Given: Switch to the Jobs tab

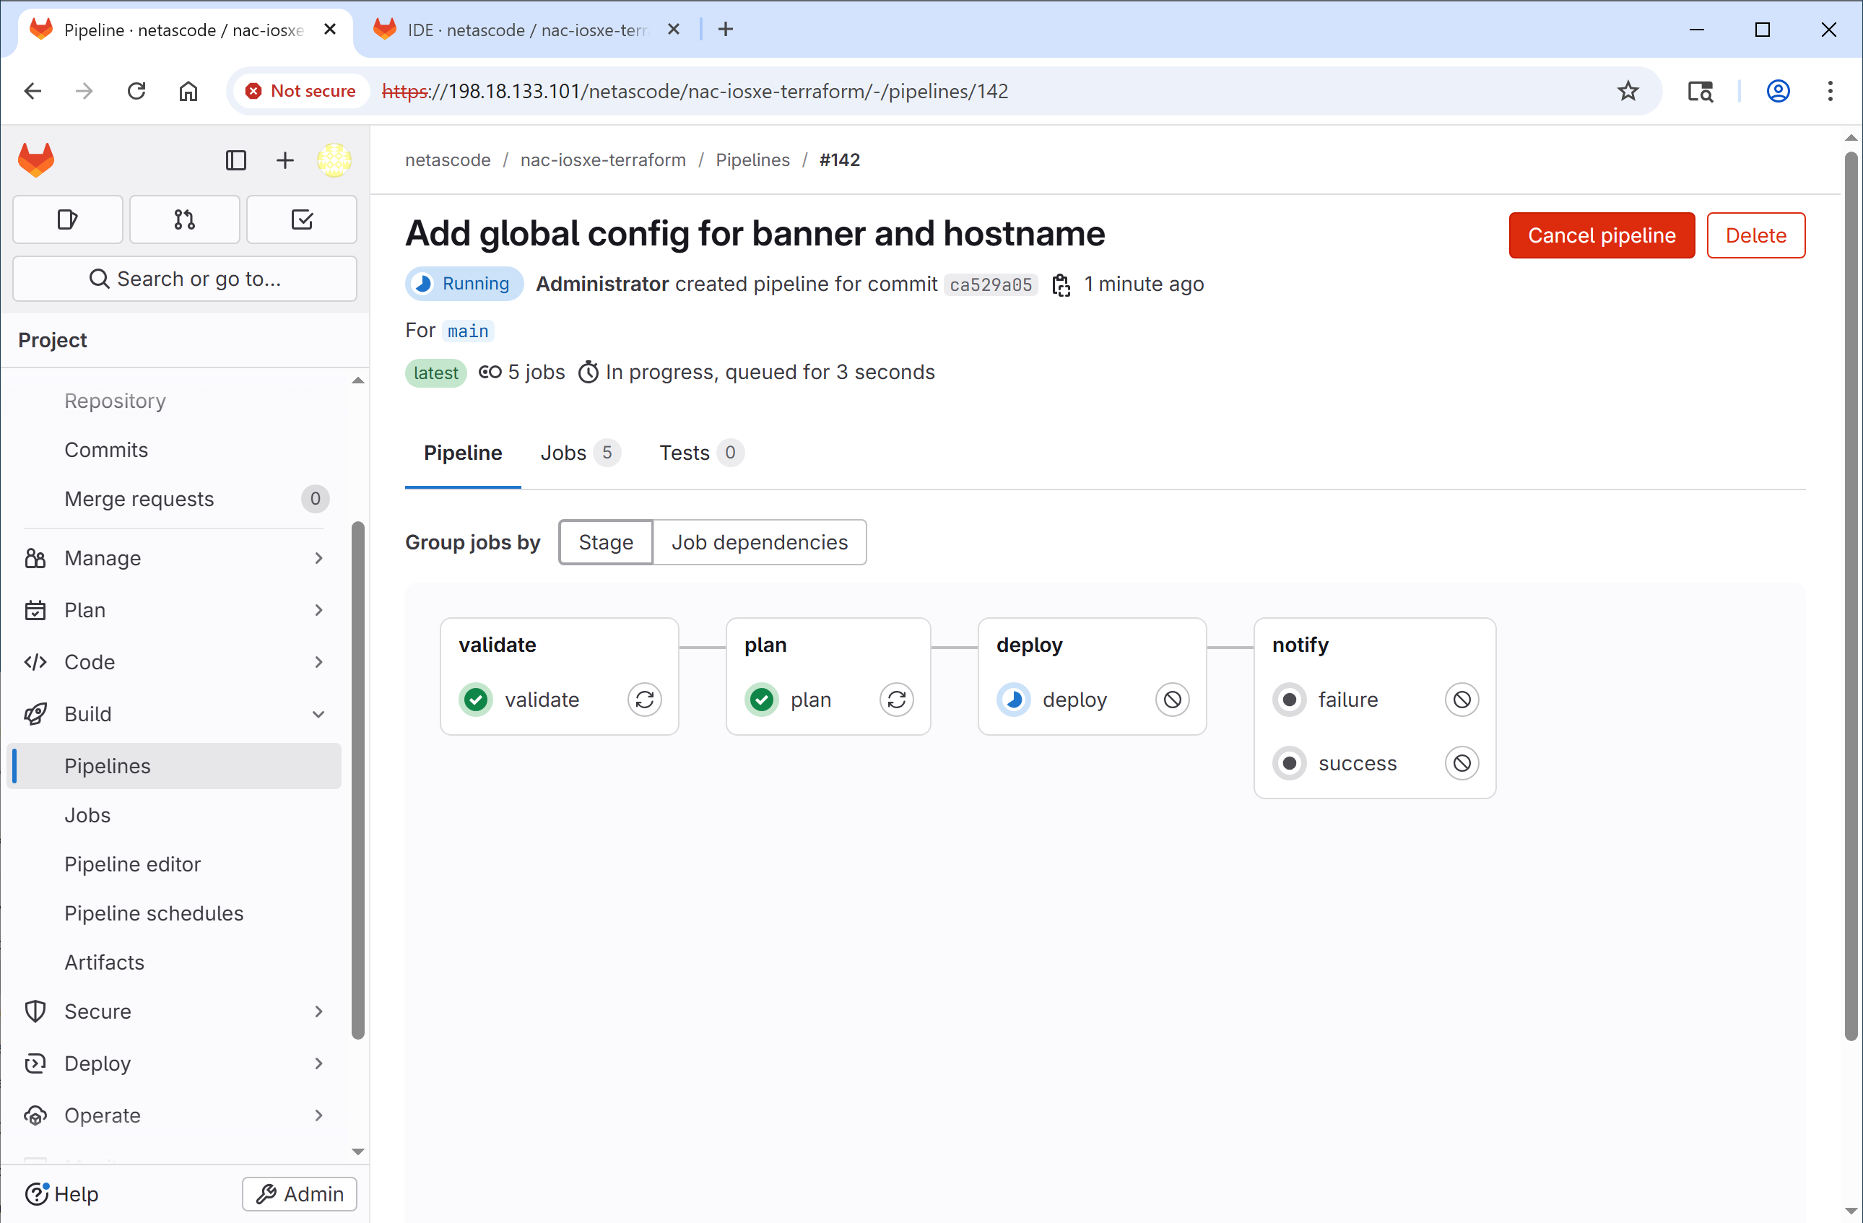Looking at the screenshot, I should pos(579,453).
